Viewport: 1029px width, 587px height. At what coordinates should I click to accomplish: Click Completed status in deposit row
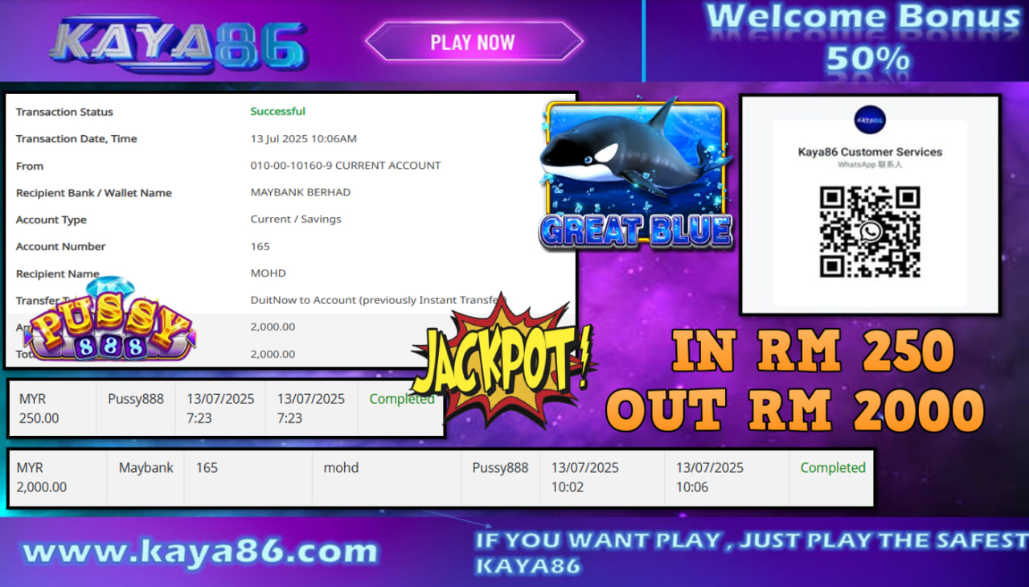point(401,399)
